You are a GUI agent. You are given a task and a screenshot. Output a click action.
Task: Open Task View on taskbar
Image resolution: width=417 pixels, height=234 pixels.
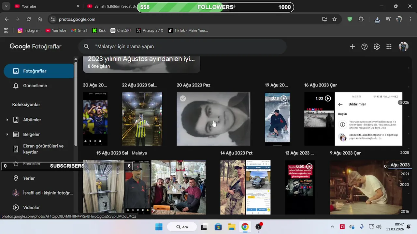204,227
